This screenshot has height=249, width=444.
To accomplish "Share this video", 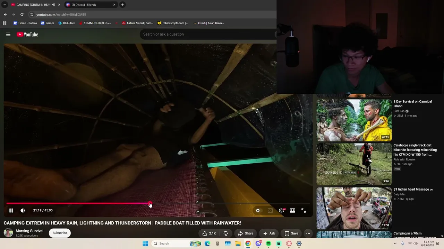I will click(245, 233).
